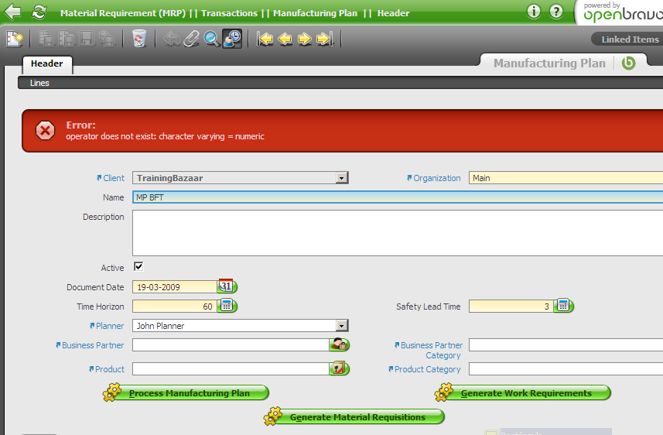The width and height of the screenshot is (663, 435).
Task: Open the Time Horizon calculator
Action: pyautogui.click(x=227, y=306)
